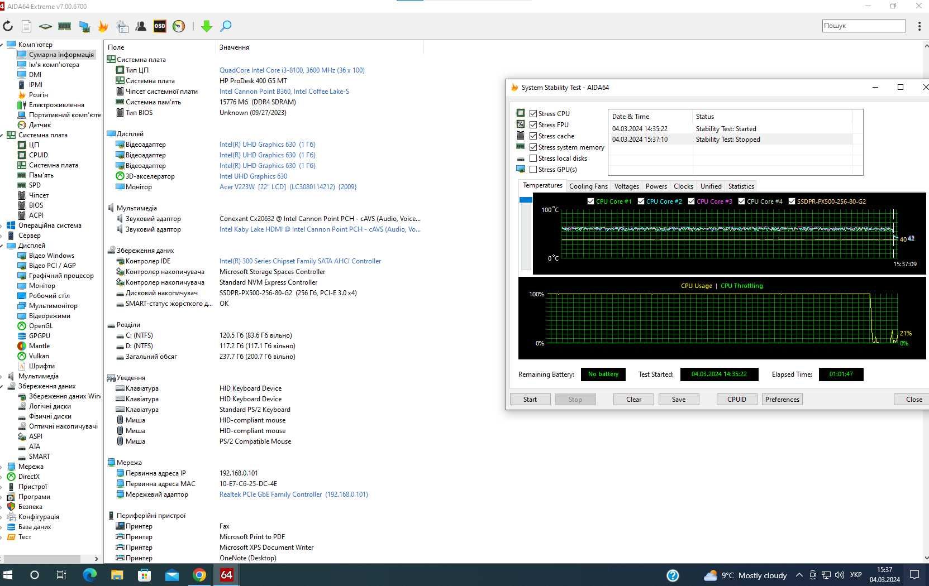The width and height of the screenshot is (929, 586).
Task: Switch to the Powers tab
Action: coord(656,186)
